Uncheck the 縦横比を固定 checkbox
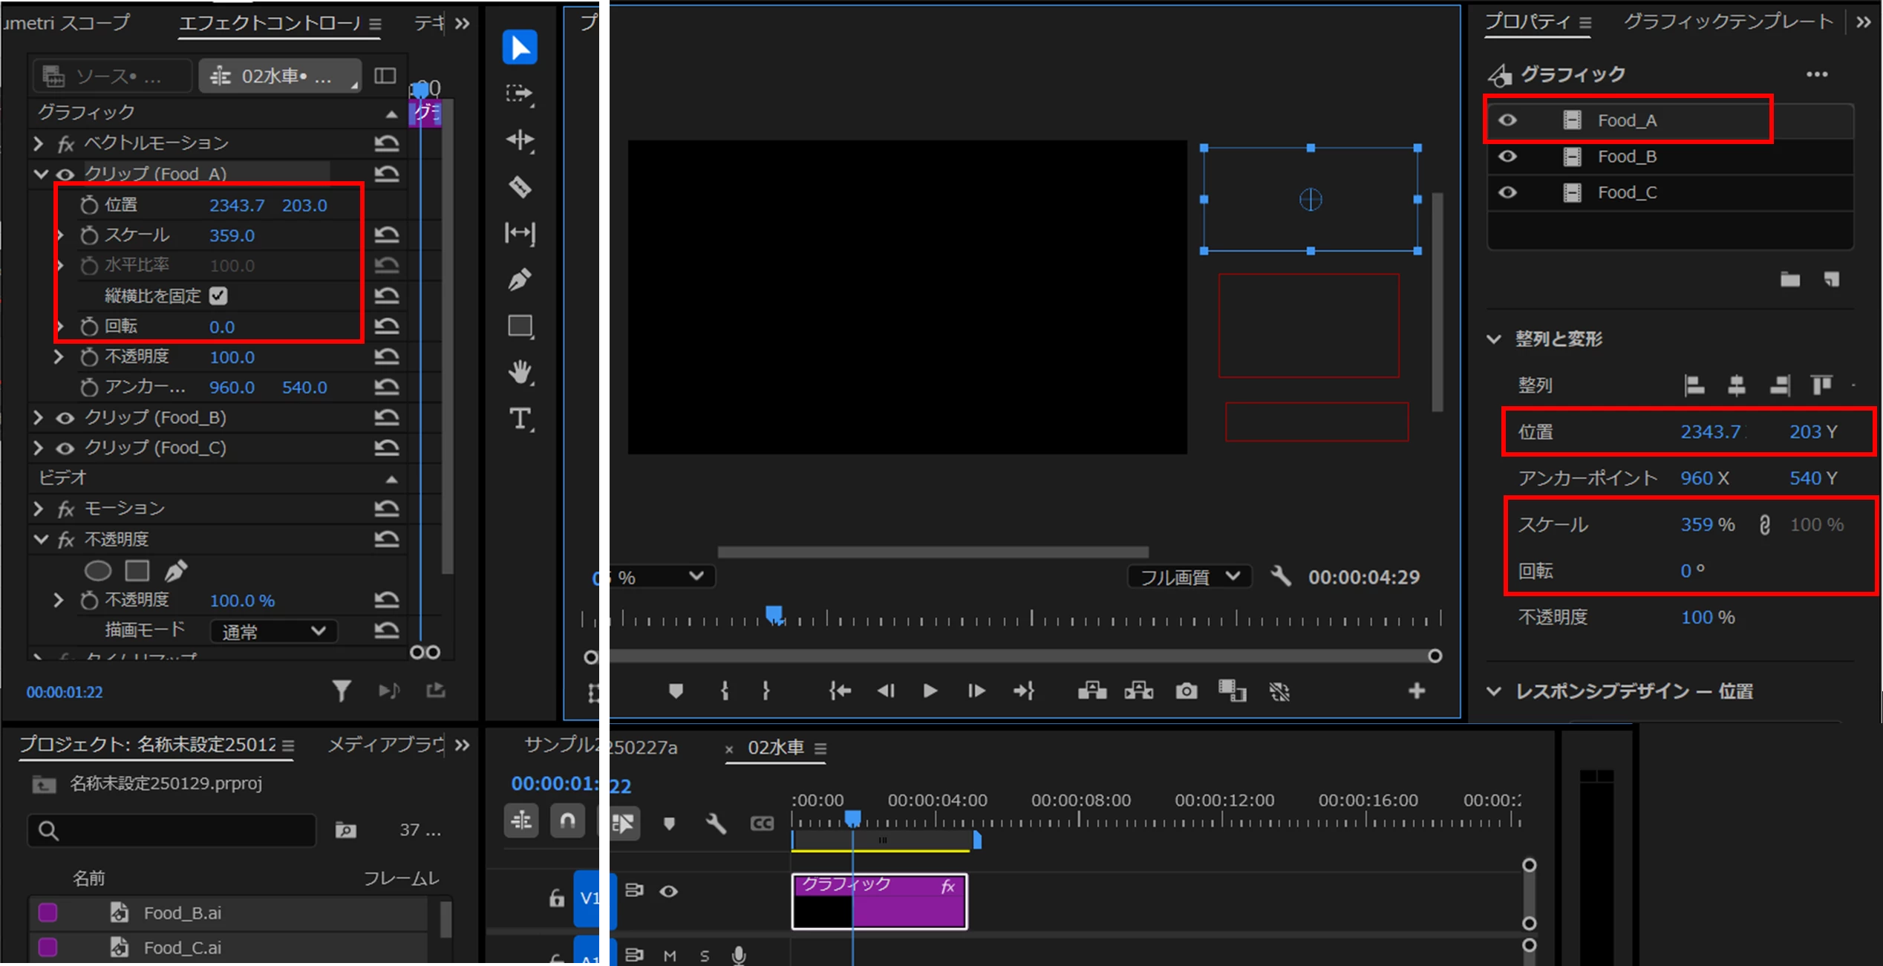 218,296
